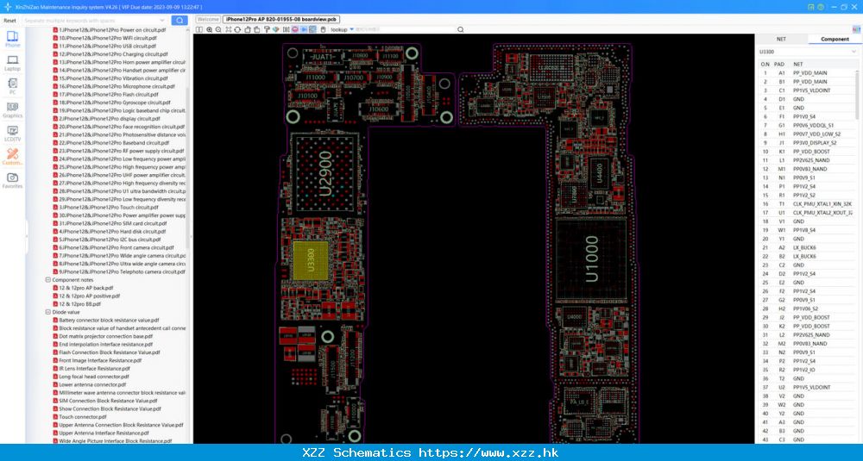Click the mirror flip icon in toolbar

coord(286,29)
